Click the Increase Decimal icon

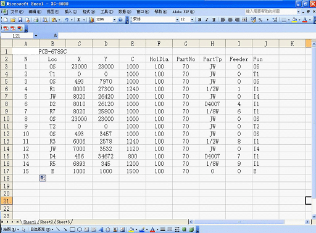coord(275,20)
